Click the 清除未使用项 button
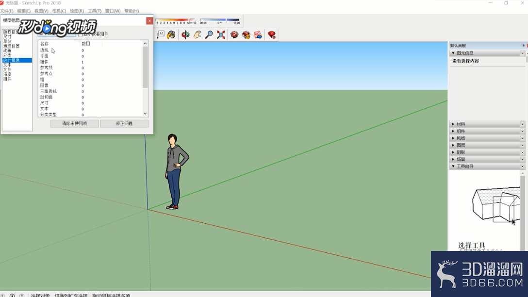 pos(74,124)
